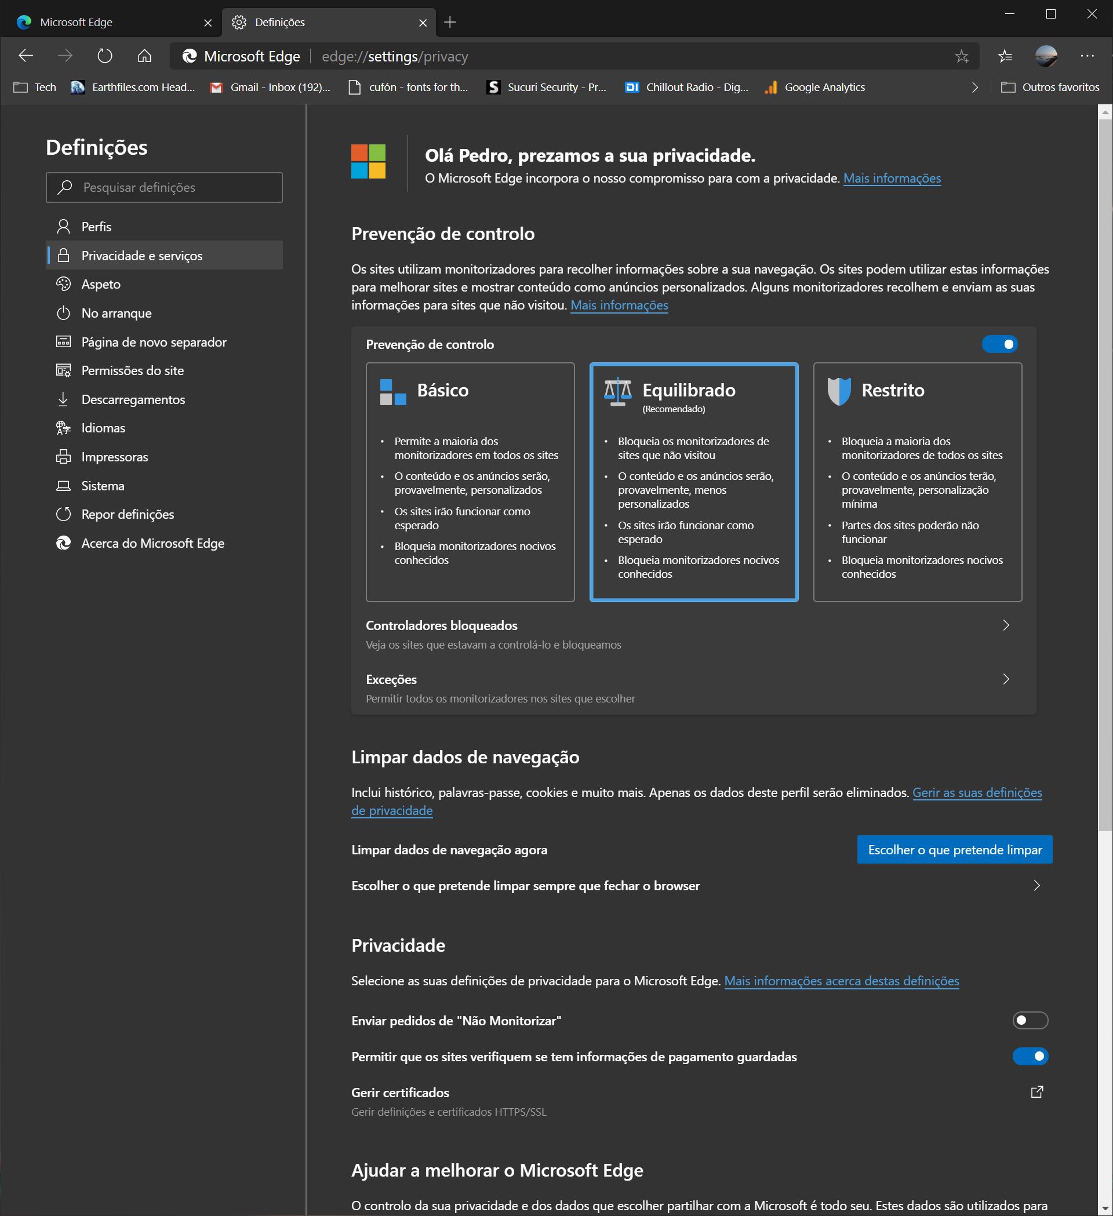The width and height of the screenshot is (1113, 1216).
Task: Click the address bar URL
Action: click(395, 57)
